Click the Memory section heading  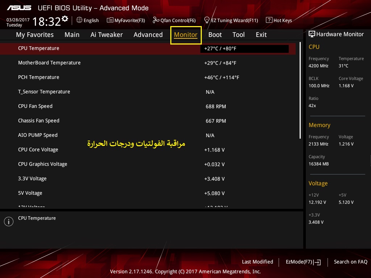[320, 125]
